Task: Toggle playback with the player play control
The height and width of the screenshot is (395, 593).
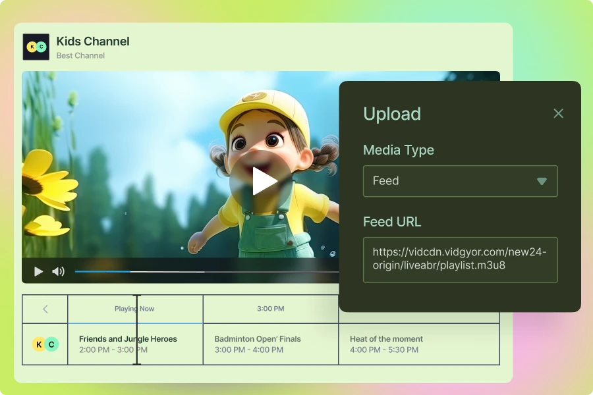Action: [x=38, y=271]
